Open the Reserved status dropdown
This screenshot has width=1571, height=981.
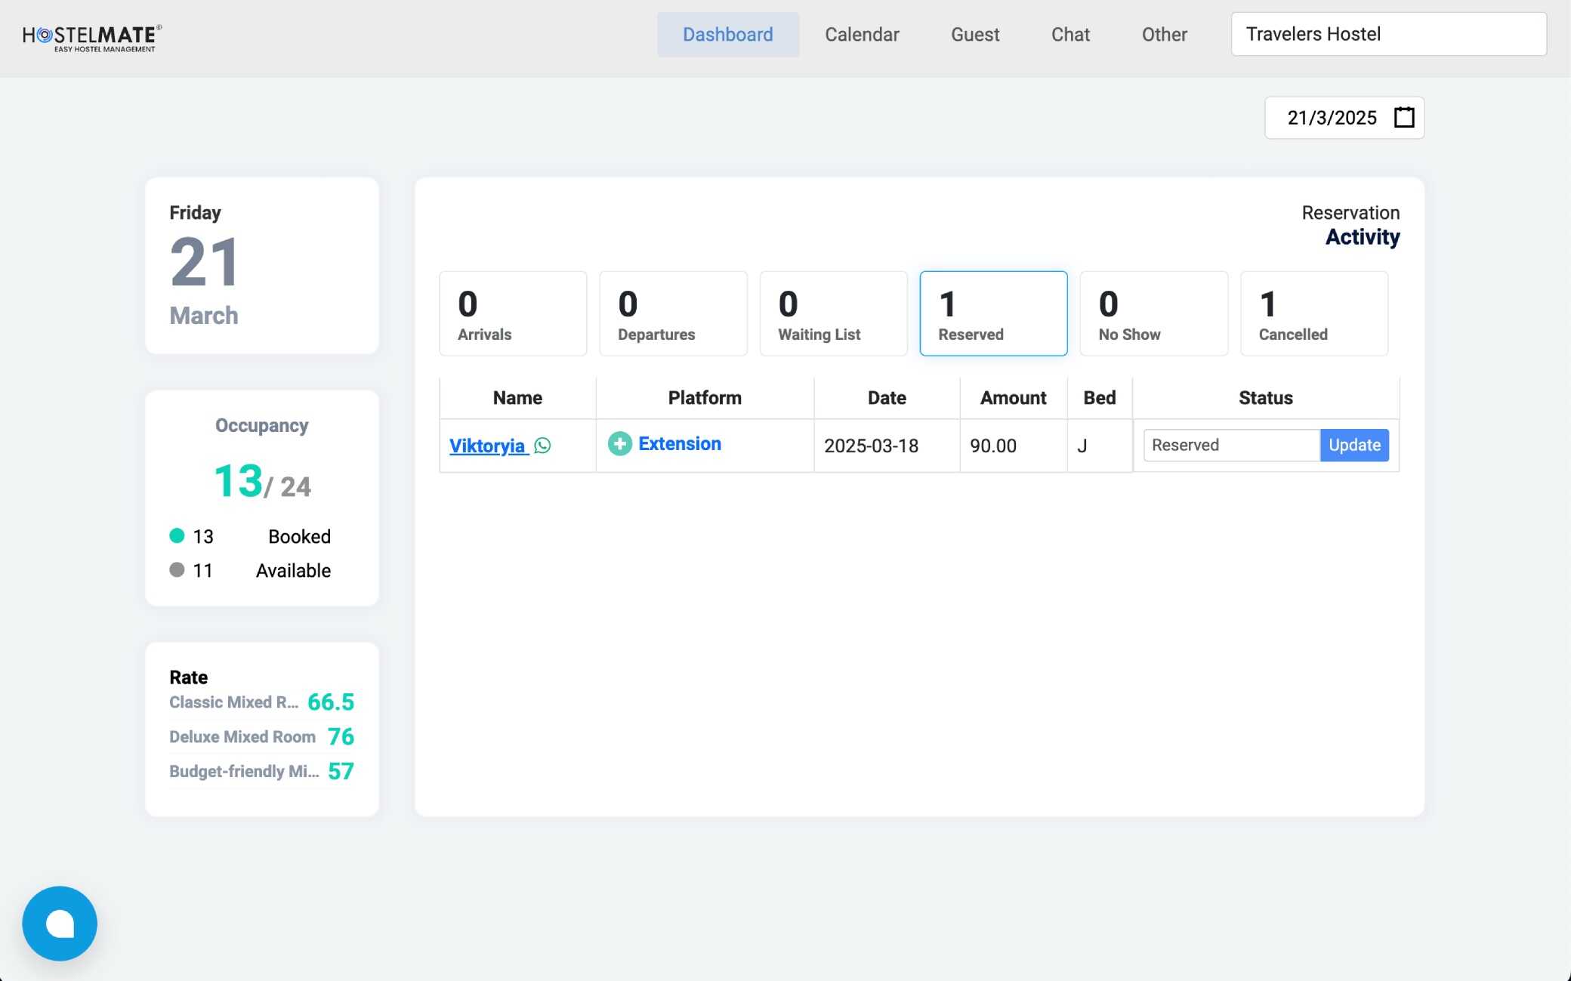(1231, 446)
